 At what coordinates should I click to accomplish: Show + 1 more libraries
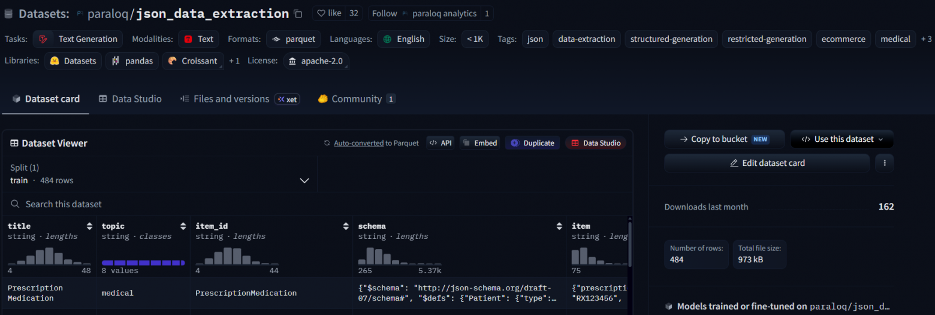(234, 61)
